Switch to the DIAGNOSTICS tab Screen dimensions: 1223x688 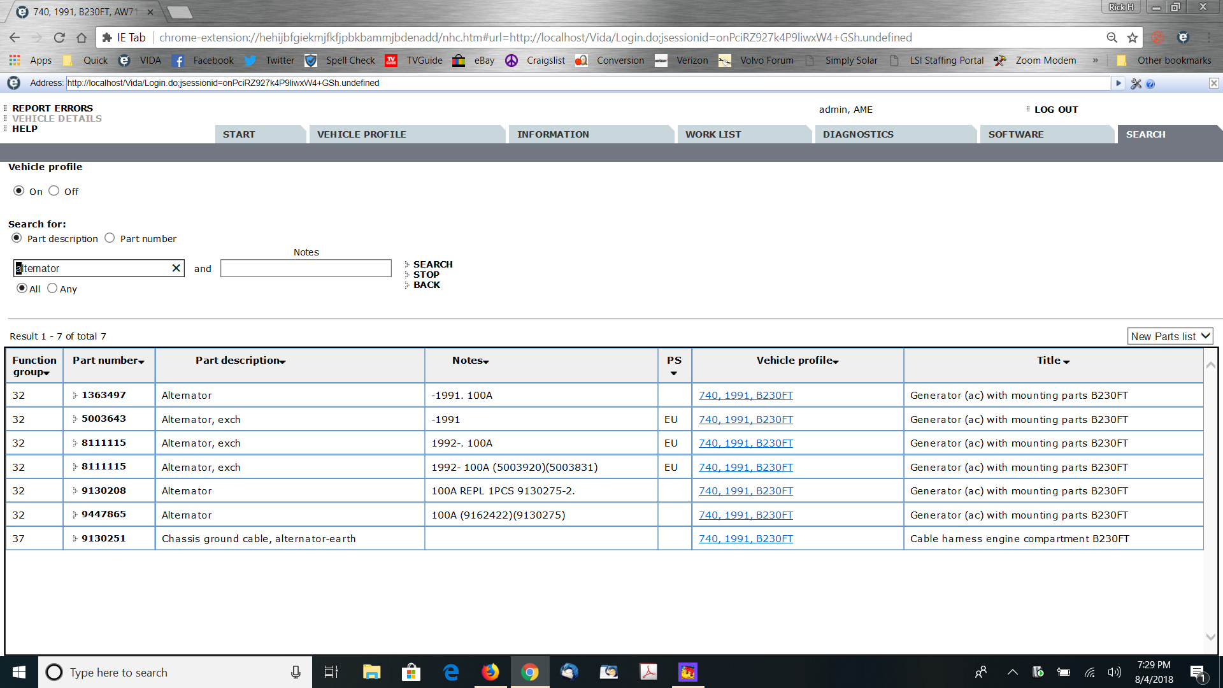point(857,134)
